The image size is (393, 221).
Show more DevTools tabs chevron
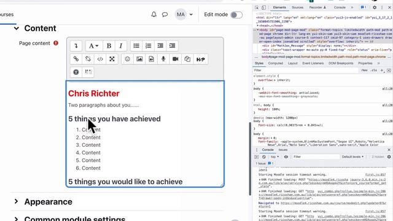[x=352, y=7]
